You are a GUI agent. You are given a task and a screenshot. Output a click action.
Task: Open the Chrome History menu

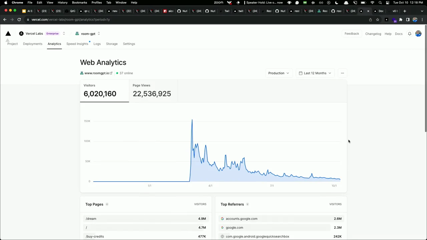(62, 3)
